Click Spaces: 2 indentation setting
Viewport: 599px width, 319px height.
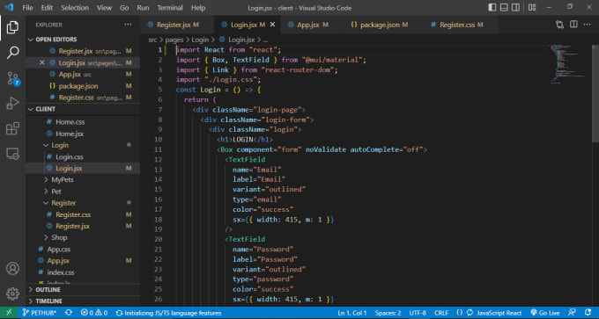tap(388, 313)
